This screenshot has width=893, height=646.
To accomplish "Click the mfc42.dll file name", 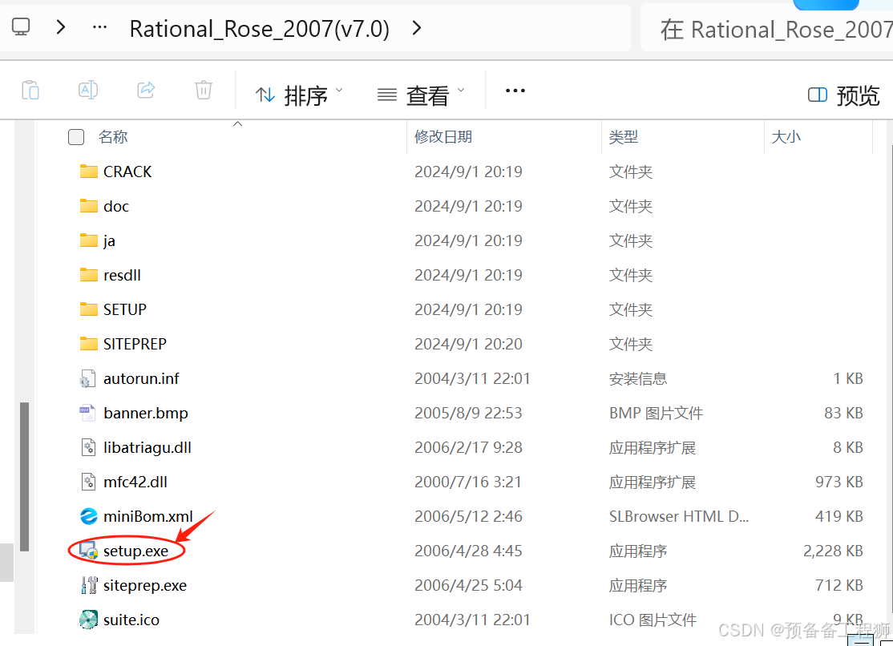I will click(135, 482).
